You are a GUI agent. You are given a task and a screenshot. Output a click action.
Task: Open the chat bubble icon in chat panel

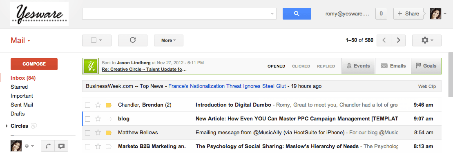click(x=61, y=146)
